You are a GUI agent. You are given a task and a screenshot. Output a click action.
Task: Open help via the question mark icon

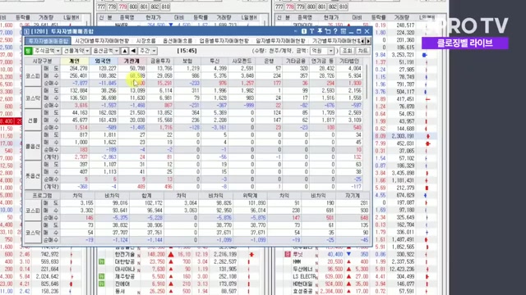point(335,31)
